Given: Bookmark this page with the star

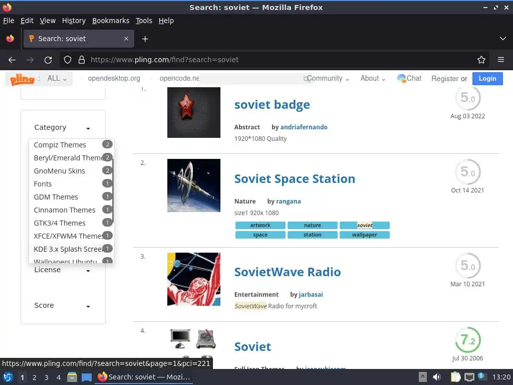Looking at the screenshot, I should [481, 60].
